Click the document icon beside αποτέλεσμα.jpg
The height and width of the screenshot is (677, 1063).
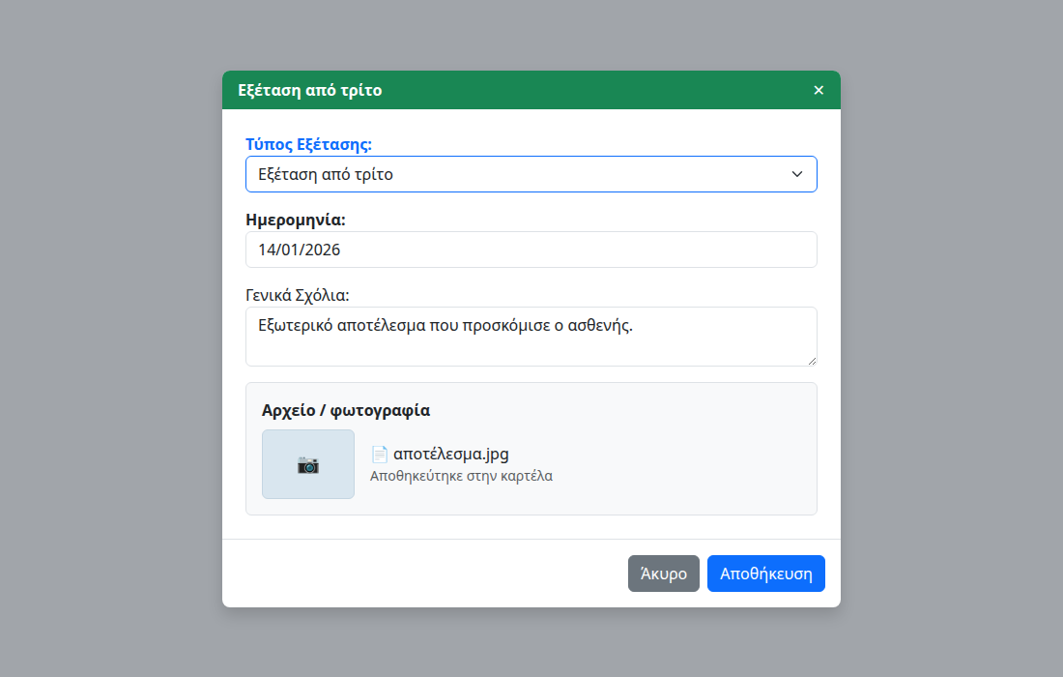pyautogui.click(x=380, y=454)
